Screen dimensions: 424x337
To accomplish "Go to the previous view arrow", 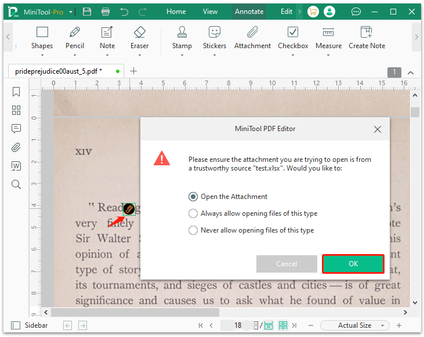I will pyautogui.click(x=68, y=325).
